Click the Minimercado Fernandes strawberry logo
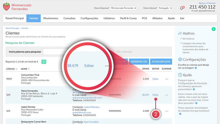220x124 pixels. (x=6, y=7)
